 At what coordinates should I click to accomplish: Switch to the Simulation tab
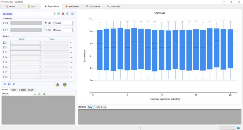pos(113,6)
